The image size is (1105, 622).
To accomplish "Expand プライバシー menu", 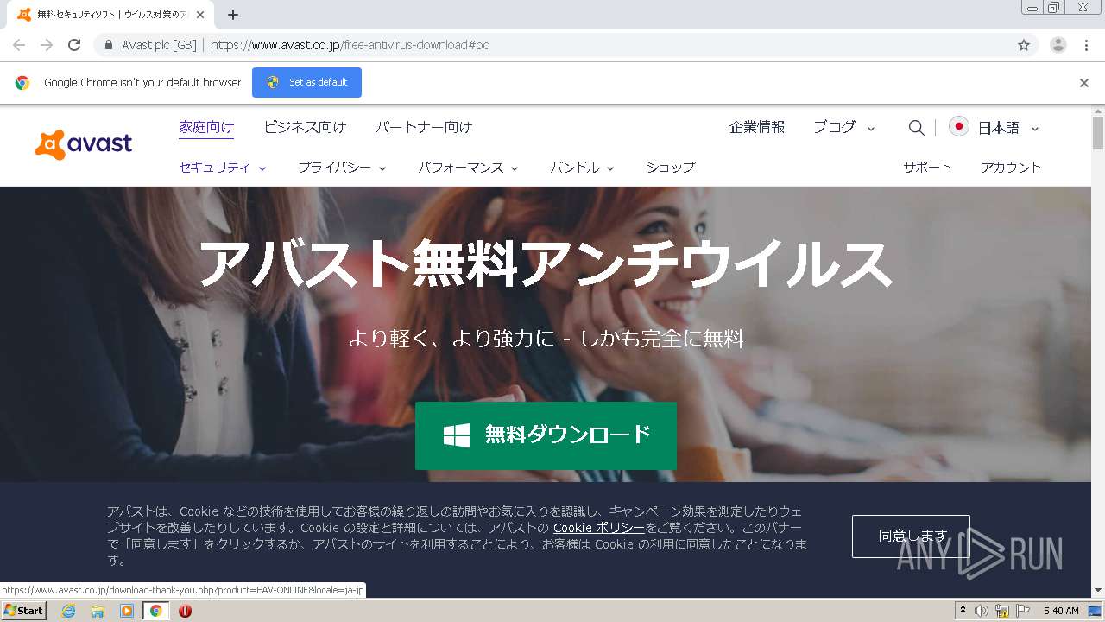I will tap(342, 168).
